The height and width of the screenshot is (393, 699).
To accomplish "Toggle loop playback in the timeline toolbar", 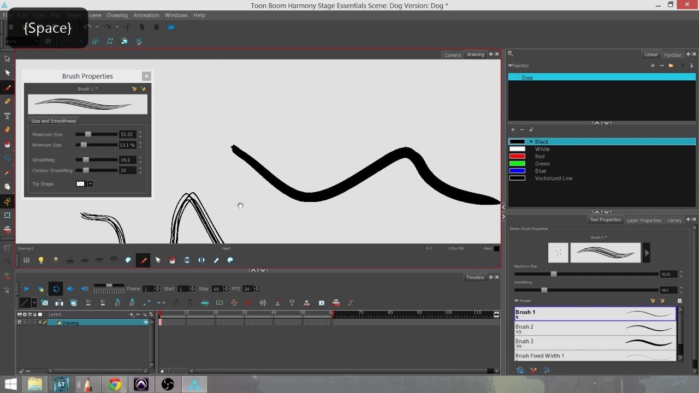I will point(56,289).
